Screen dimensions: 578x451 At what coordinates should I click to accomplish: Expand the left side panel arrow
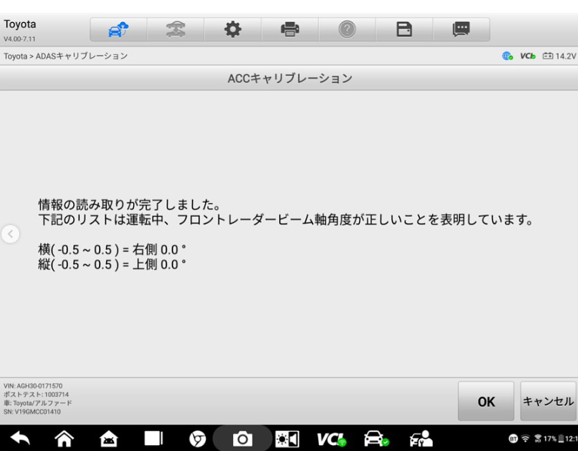(10, 234)
